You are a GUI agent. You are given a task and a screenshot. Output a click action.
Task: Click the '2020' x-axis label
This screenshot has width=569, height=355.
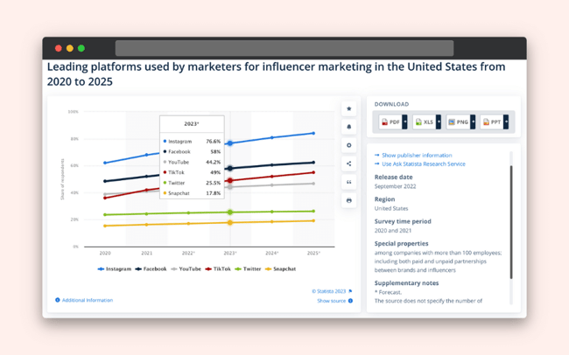[x=105, y=253]
